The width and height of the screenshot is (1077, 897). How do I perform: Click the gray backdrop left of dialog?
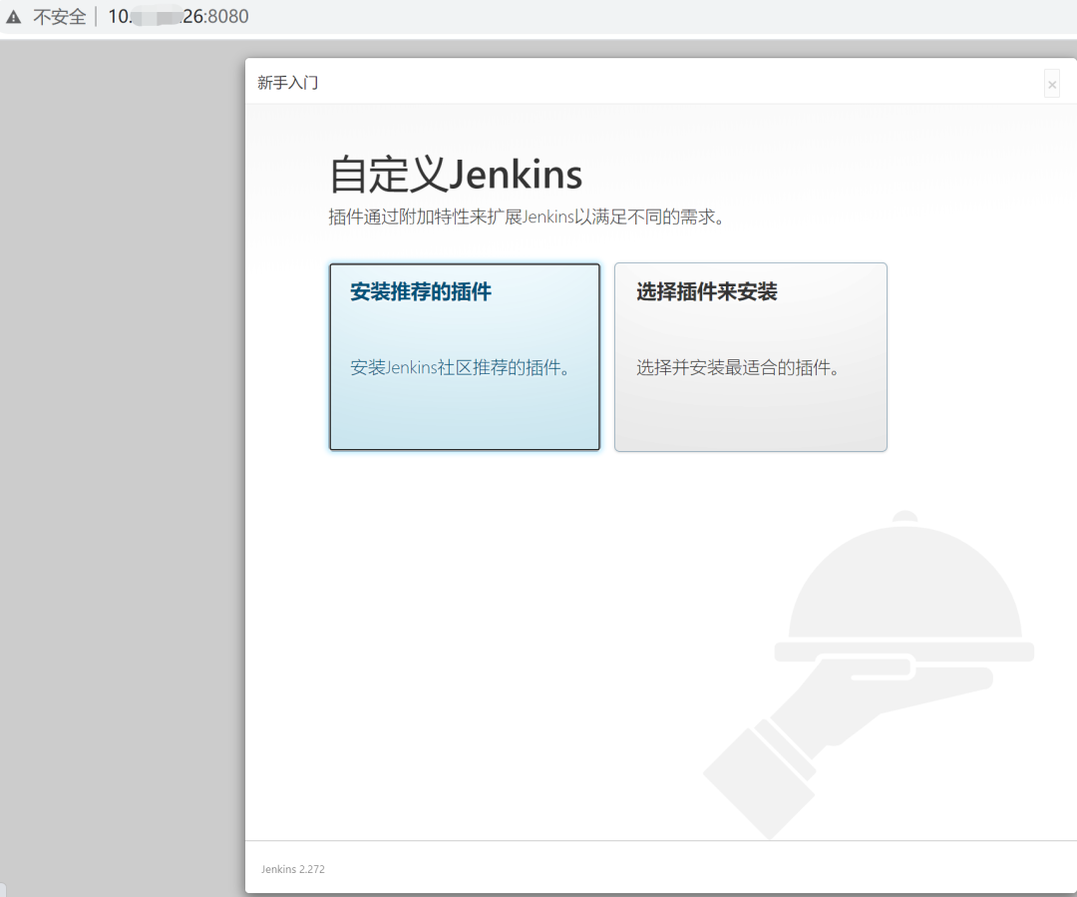coord(120,449)
